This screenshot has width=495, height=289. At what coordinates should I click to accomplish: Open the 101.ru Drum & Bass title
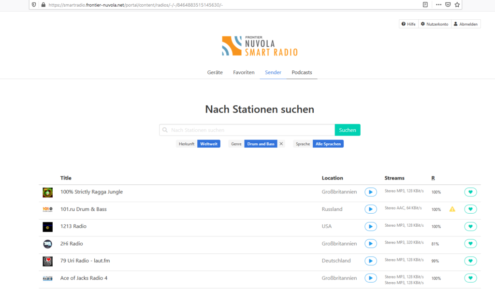(83, 209)
